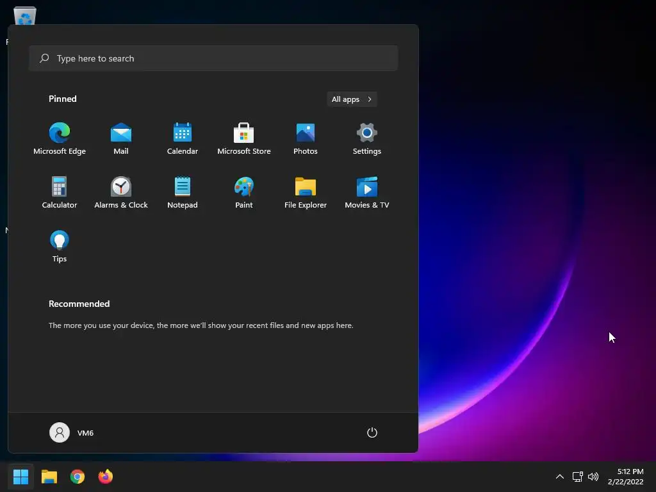This screenshot has width=656, height=492.
Task: Click the Recommended section heading
Action: tap(79, 304)
